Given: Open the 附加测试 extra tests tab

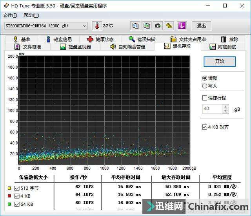Looking at the screenshot, I should 223,47.
